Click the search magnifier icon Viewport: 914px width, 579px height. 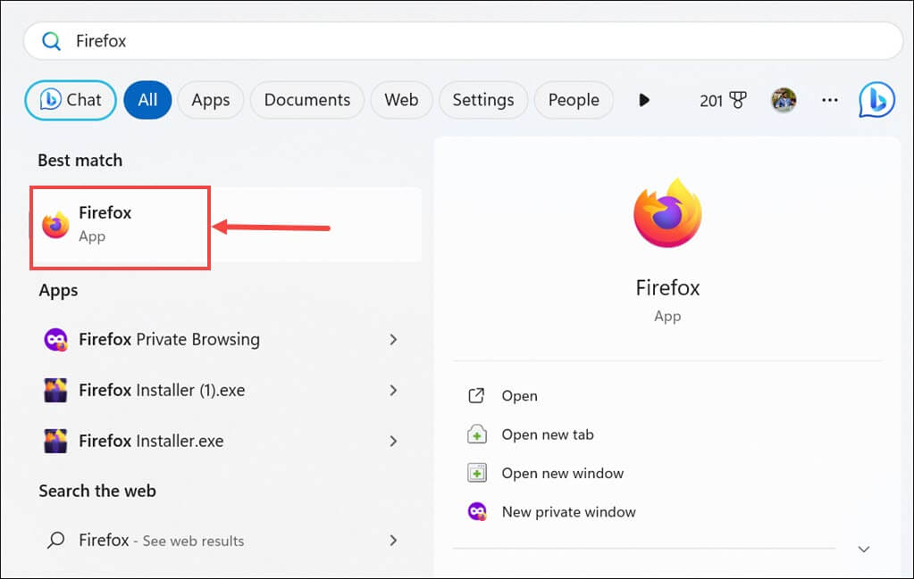coord(51,41)
